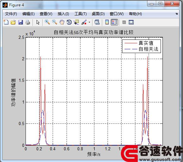Open file with folder icon
183x162 pixels.
(13, 22)
